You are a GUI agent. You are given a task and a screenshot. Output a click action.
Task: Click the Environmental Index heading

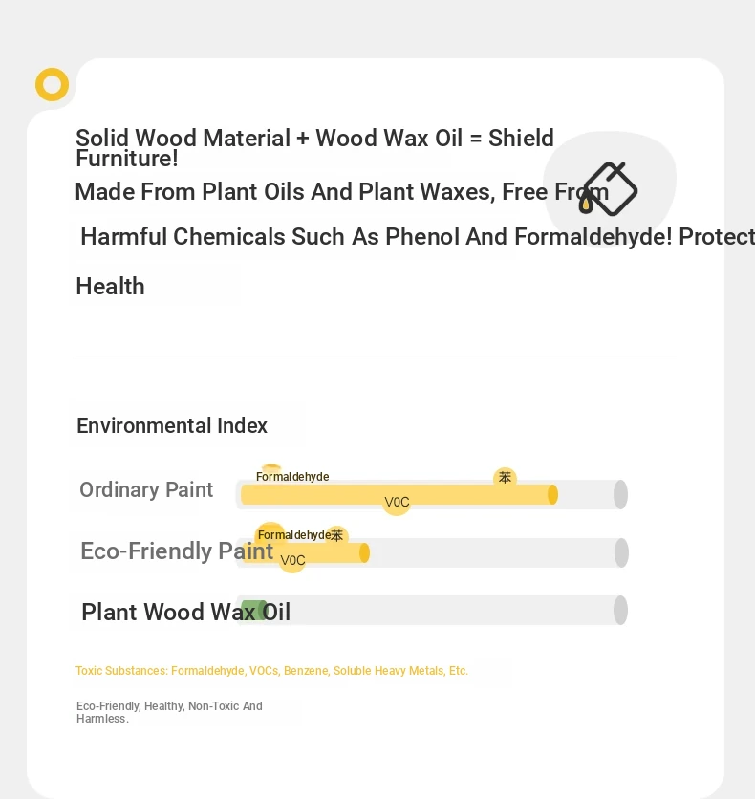(172, 426)
